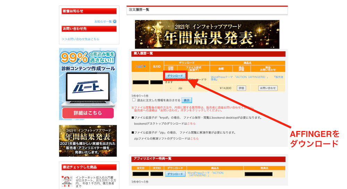347x189 pixels.
Task: Click the お問い合わせ button in purchase row
Action: [268, 88]
